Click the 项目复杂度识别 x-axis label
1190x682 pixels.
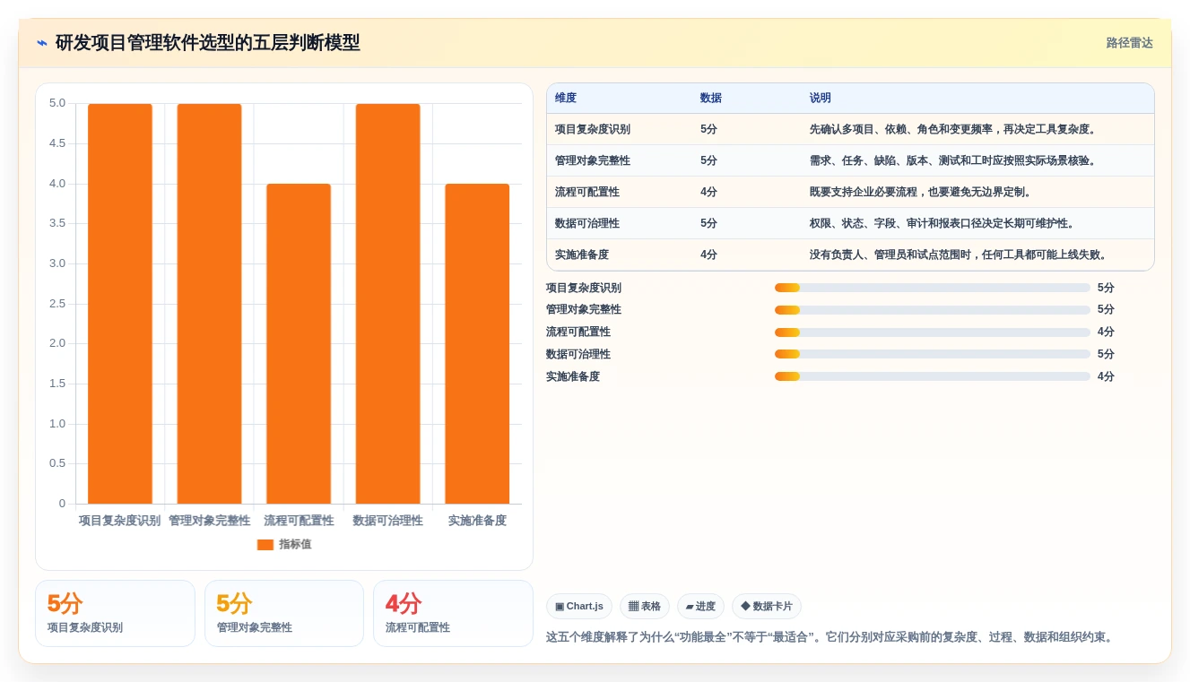[x=120, y=521]
